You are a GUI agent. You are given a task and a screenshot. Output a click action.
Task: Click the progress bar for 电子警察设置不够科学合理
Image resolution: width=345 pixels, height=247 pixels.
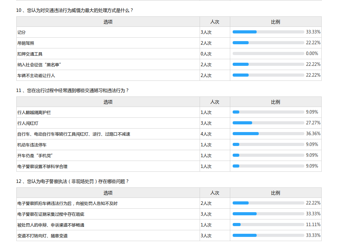268,166
